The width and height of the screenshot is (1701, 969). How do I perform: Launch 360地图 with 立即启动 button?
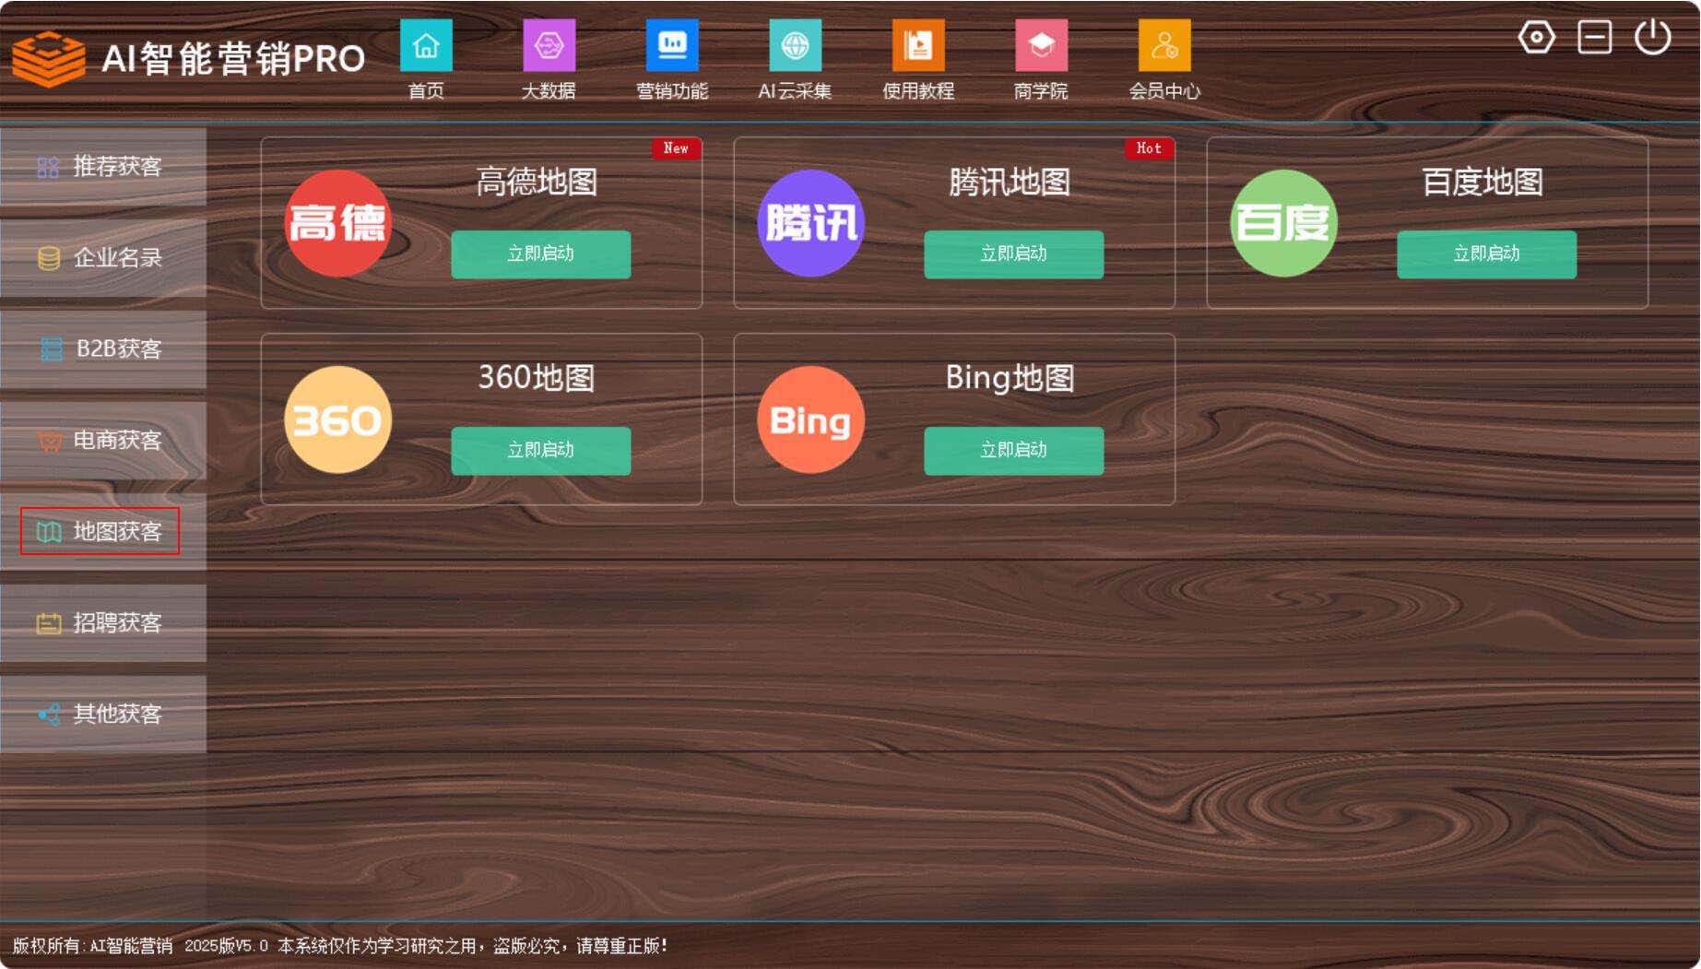click(x=540, y=451)
